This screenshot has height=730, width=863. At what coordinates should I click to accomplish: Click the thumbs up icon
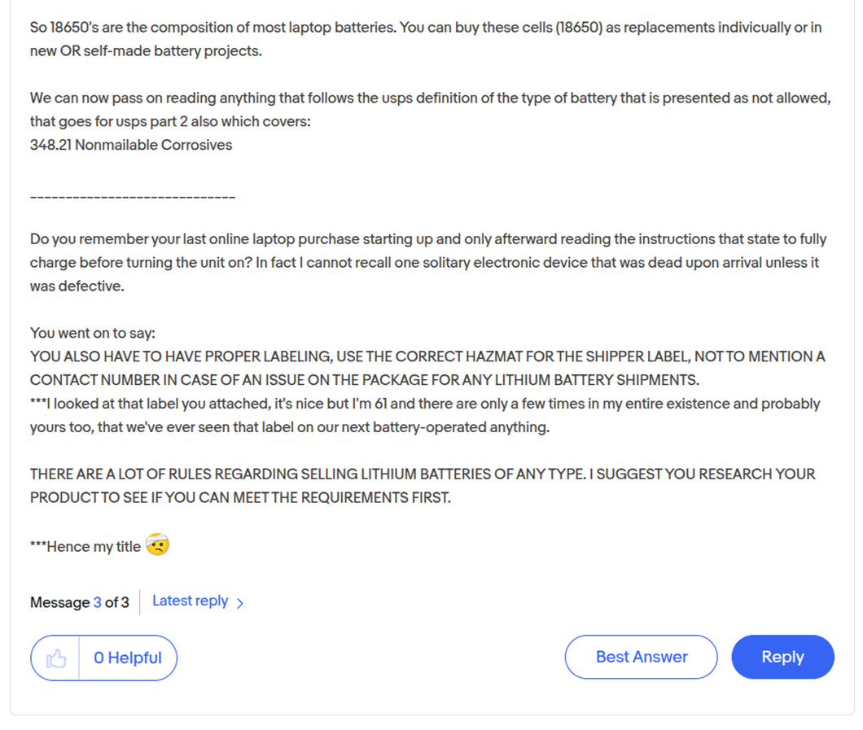point(55,658)
